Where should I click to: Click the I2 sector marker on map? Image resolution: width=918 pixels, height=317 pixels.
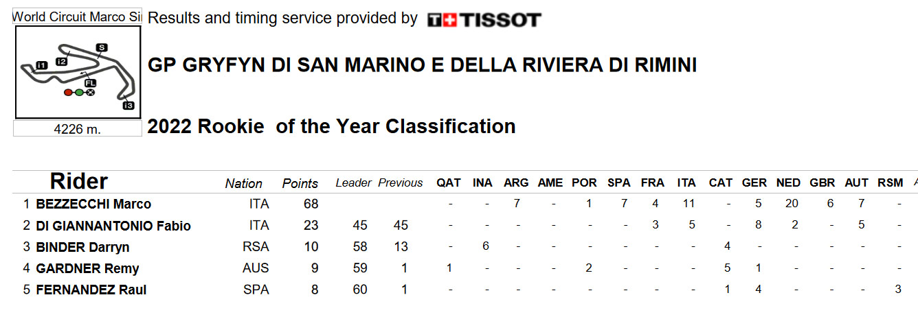tap(62, 62)
